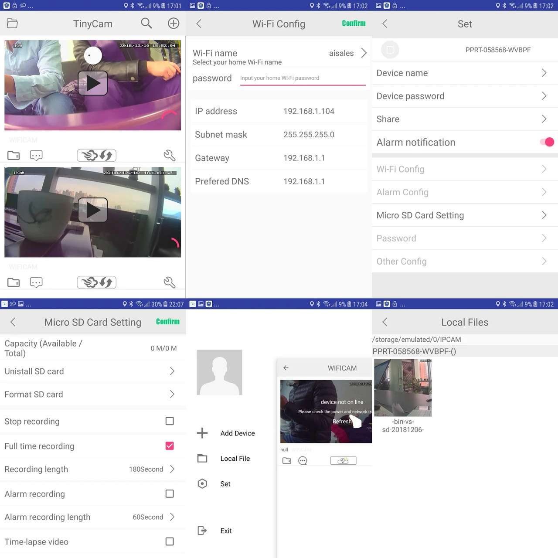Check the Stop recording checkbox
Image resolution: width=558 pixels, height=558 pixels.
[170, 421]
